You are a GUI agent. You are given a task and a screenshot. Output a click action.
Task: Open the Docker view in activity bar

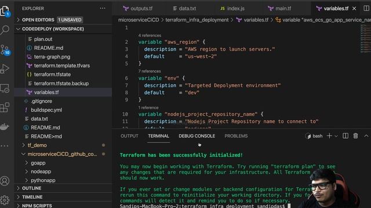[5, 127]
